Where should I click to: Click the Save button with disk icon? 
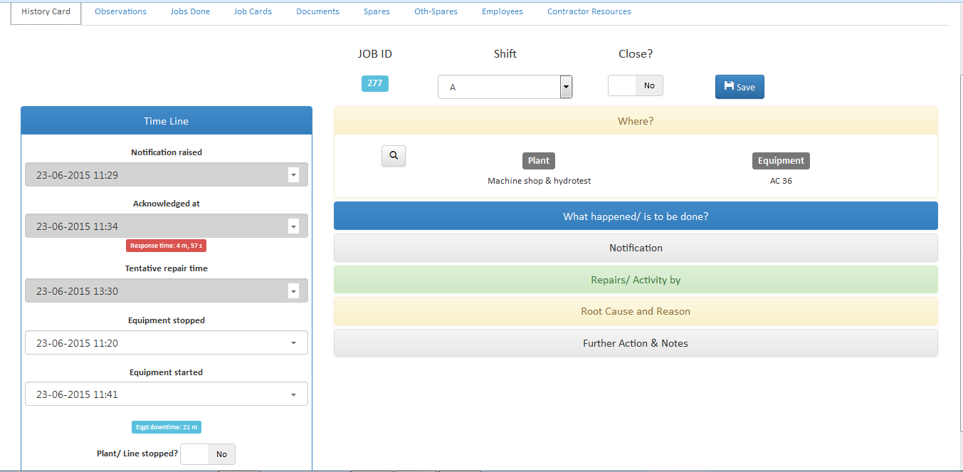[740, 87]
